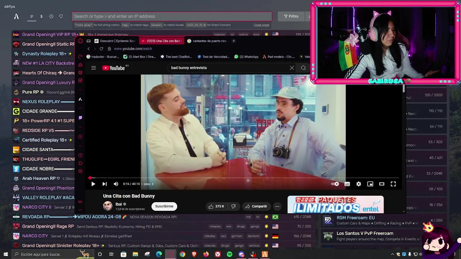Click the gangs tag on Rage RP
The height and width of the screenshot is (259, 461).
pyautogui.click(x=255, y=226)
